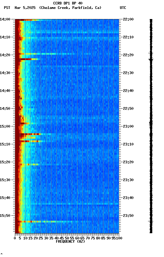Click the spectrogram event streak at 15:20
164x257 pixels.
point(29,164)
